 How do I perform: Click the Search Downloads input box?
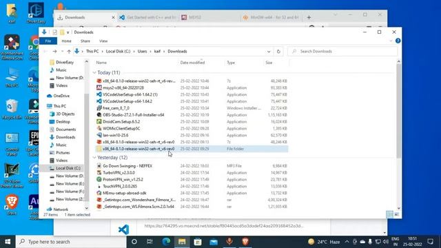tap(342, 52)
